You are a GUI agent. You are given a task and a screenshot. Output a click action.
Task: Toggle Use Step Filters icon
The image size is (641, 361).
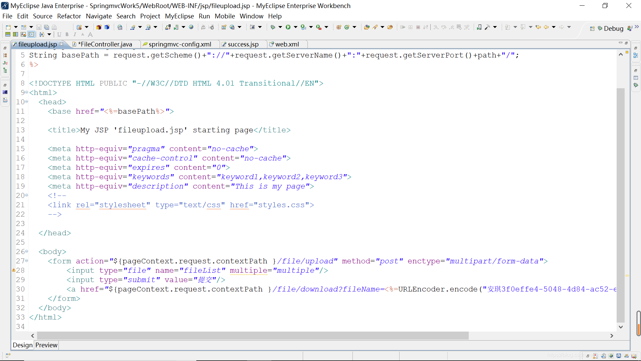coord(466,27)
